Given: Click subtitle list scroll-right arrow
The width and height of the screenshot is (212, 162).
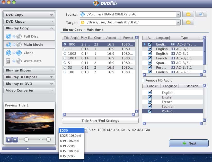Looking at the screenshot, I should [201, 123].
